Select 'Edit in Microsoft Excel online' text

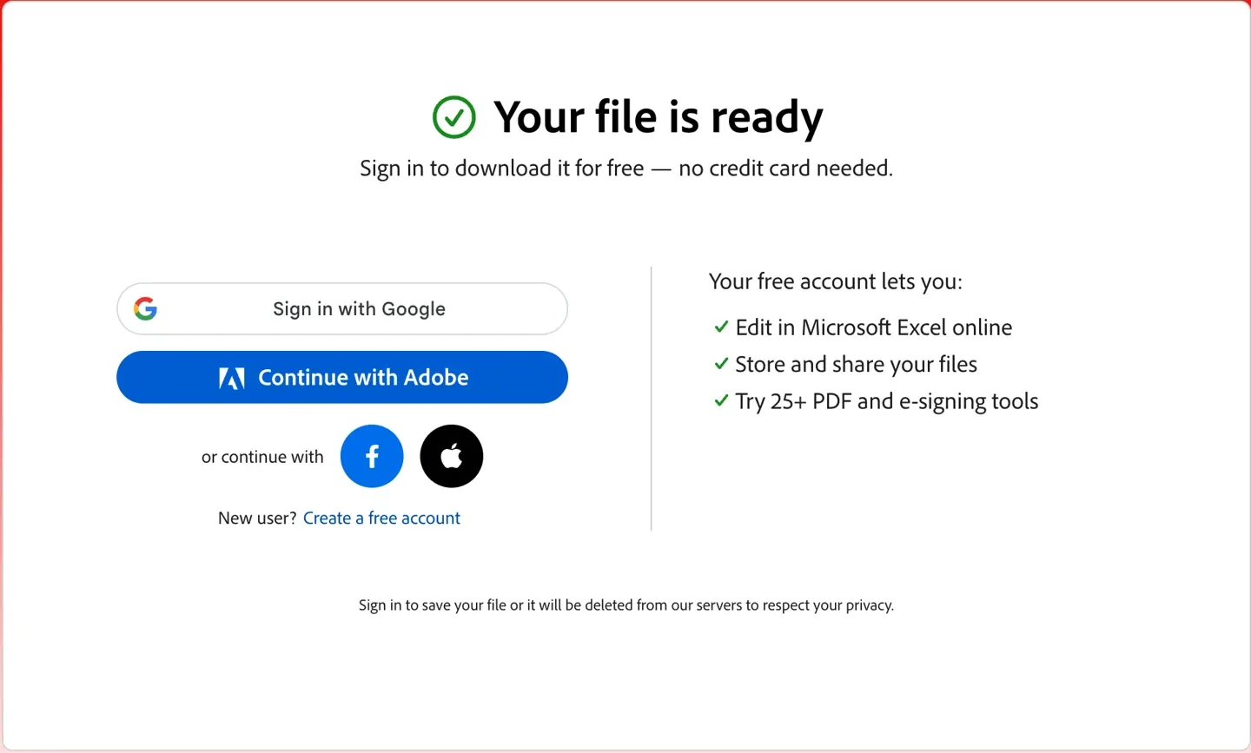click(x=874, y=327)
